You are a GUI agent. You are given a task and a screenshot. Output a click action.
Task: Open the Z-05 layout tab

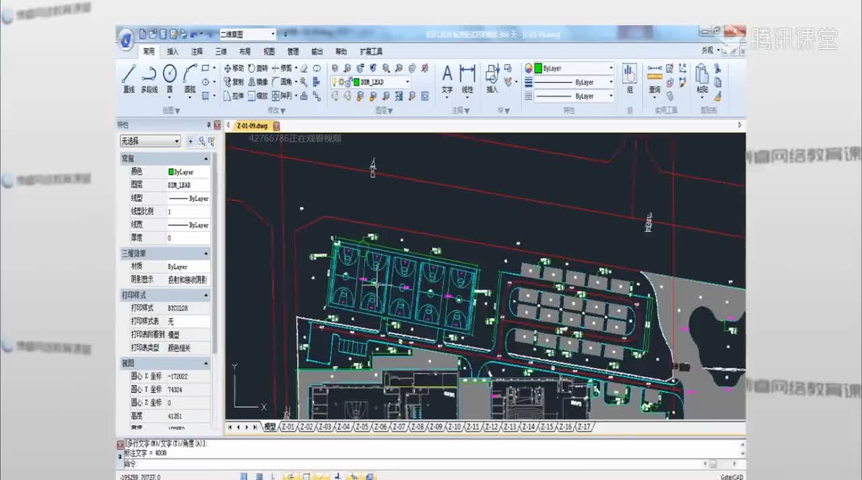coord(362,427)
